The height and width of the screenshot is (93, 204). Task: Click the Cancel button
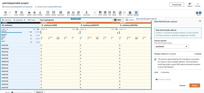[182, 85]
